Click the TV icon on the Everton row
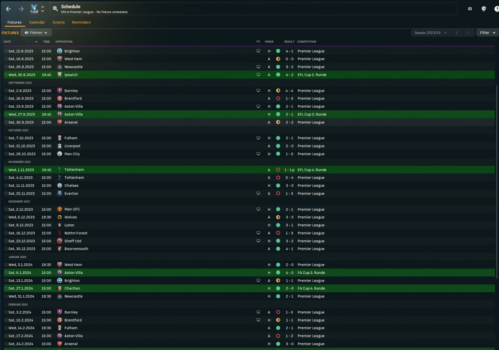Screen dimensions: 499x350 258,194
